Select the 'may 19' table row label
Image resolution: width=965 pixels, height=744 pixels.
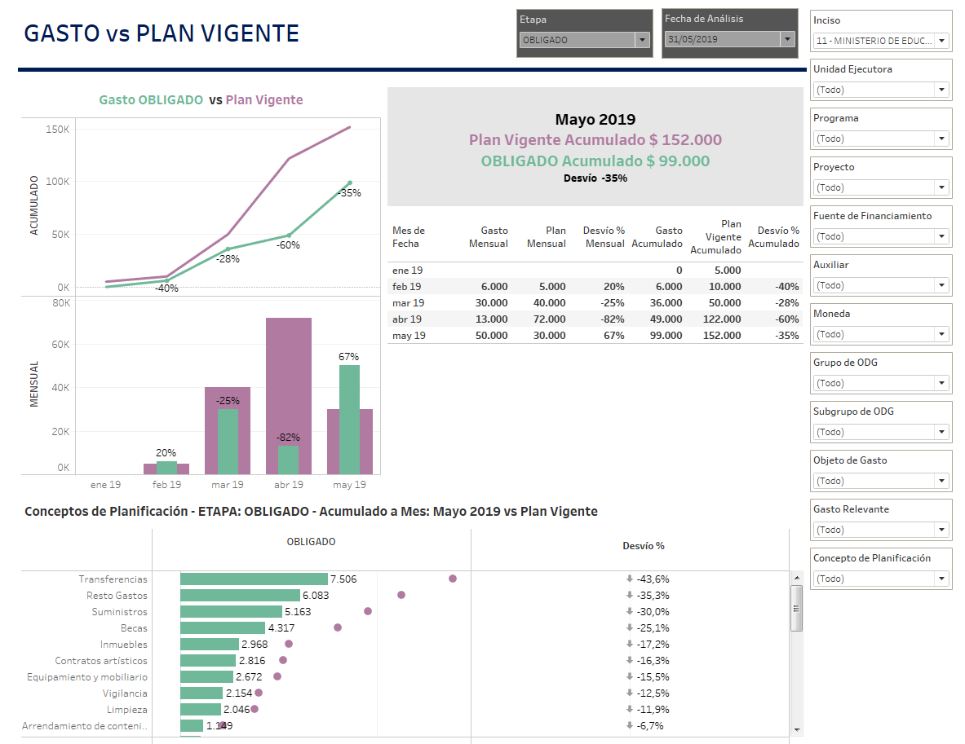409,336
